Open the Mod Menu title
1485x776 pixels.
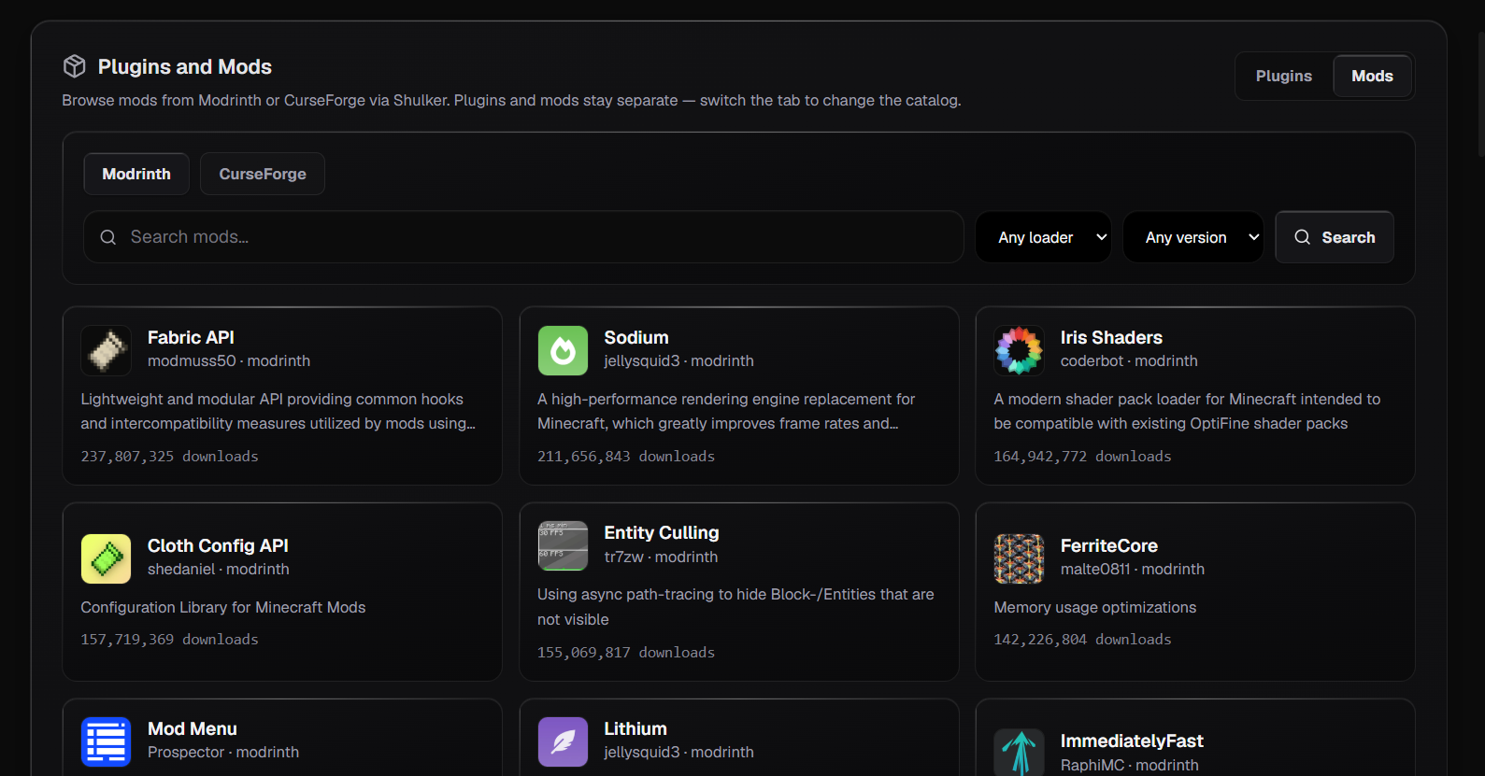pos(193,728)
